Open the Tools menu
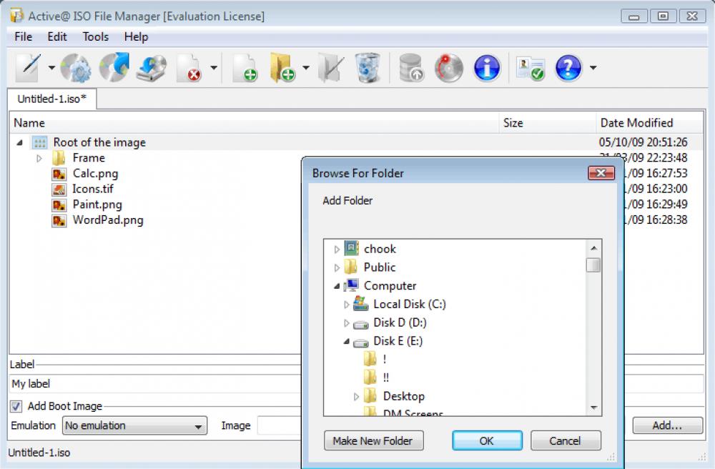Viewport: 715px width, 469px height. click(95, 36)
